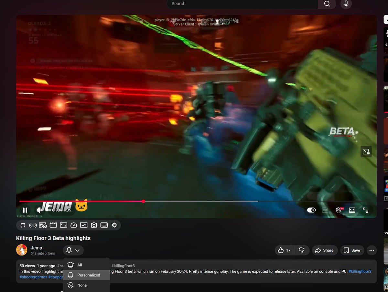388x292 pixels.
Task: Open the Jemp channel avatar
Action: tap(22, 250)
